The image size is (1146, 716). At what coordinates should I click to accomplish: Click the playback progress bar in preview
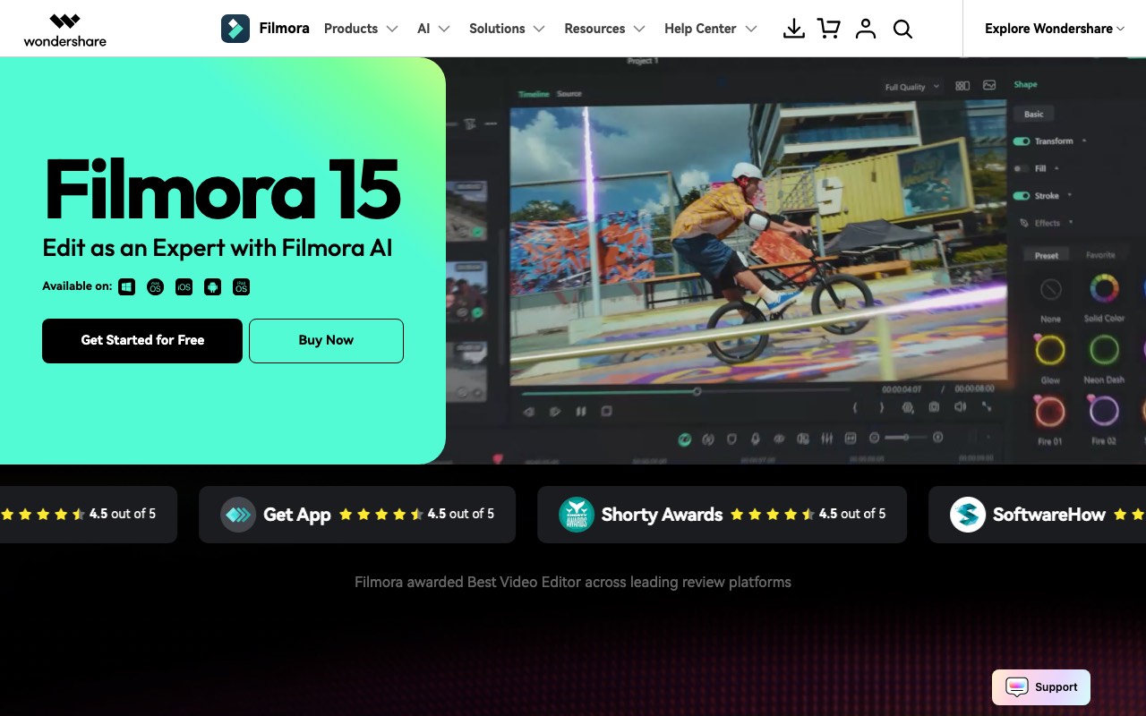[x=685, y=391]
